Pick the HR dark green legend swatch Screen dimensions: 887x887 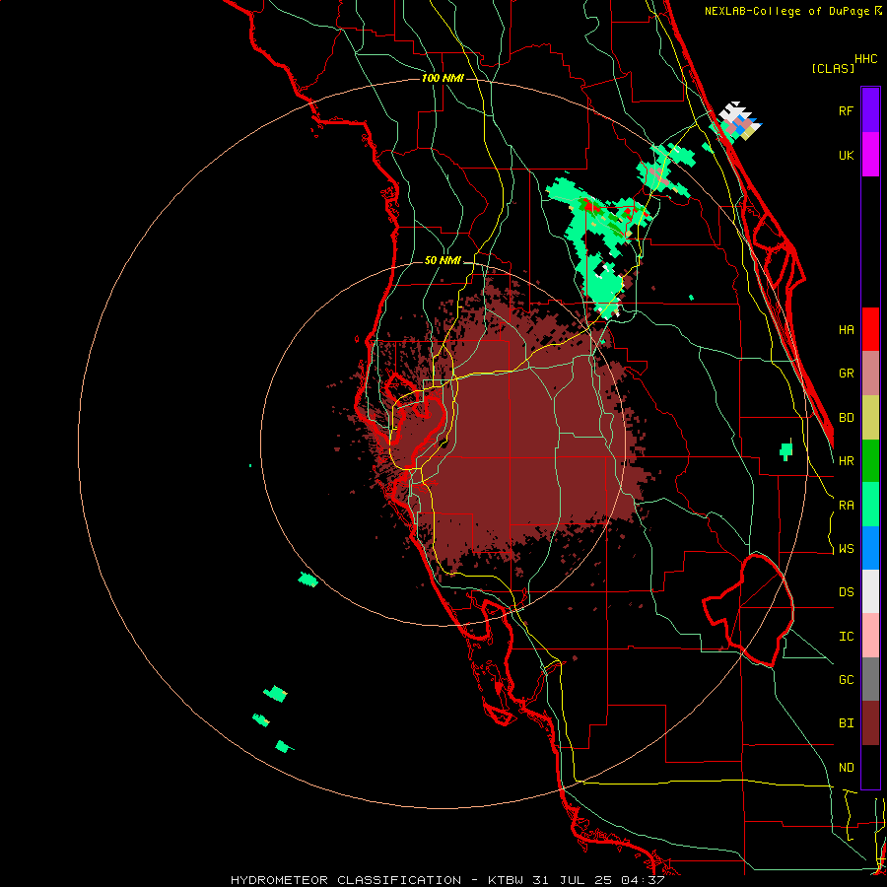[870, 460]
